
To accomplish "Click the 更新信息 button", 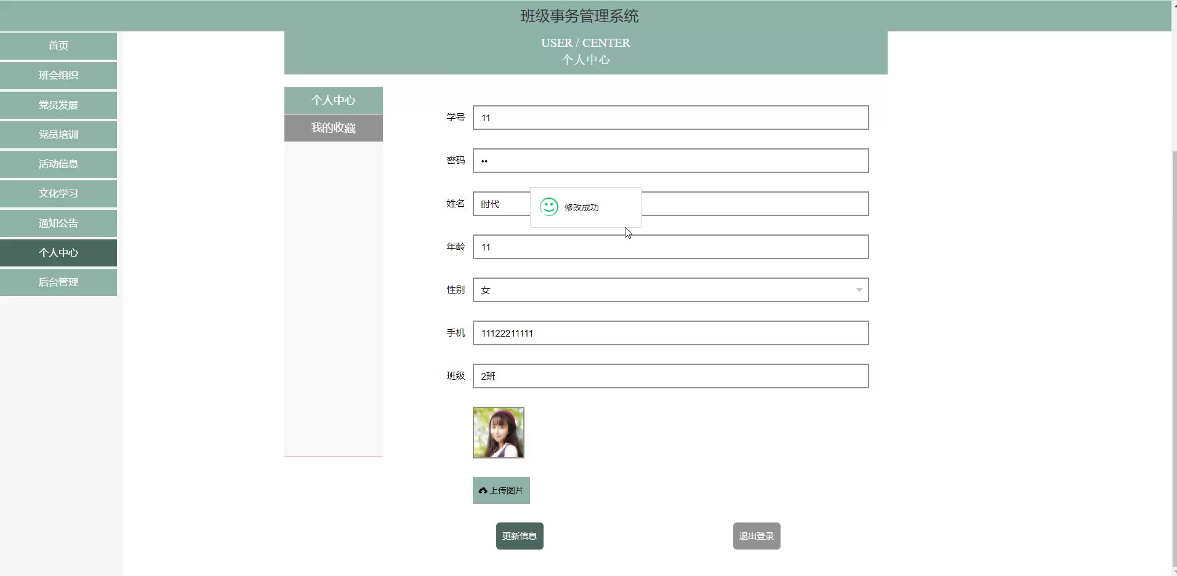I will pyautogui.click(x=520, y=536).
